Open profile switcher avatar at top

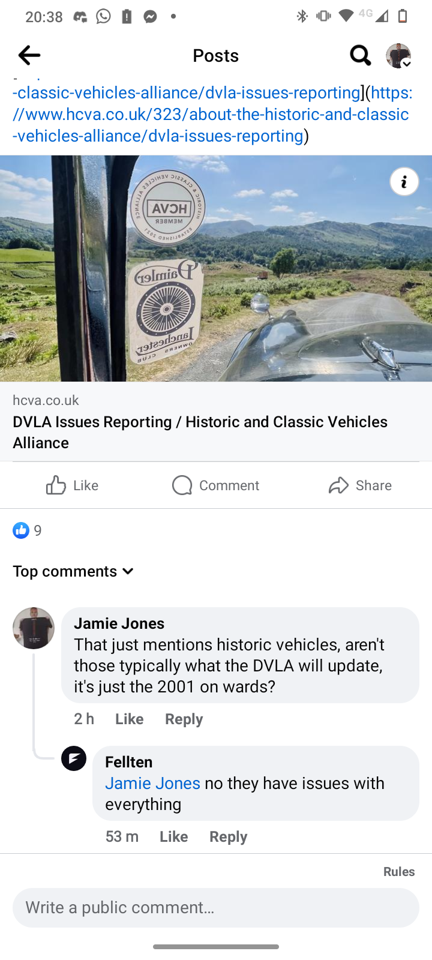coord(398,55)
